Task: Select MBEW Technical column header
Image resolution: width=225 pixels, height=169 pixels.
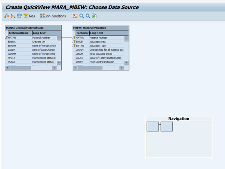Action: 83,33
